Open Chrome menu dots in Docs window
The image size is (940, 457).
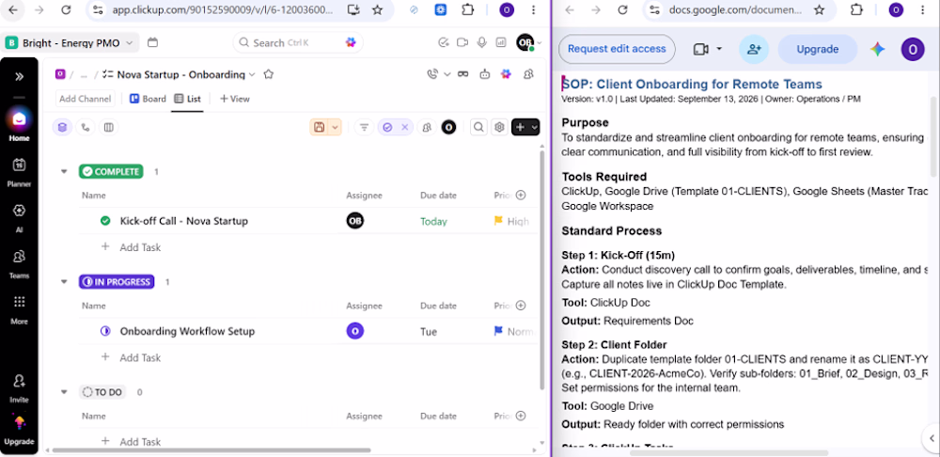[924, 9]
